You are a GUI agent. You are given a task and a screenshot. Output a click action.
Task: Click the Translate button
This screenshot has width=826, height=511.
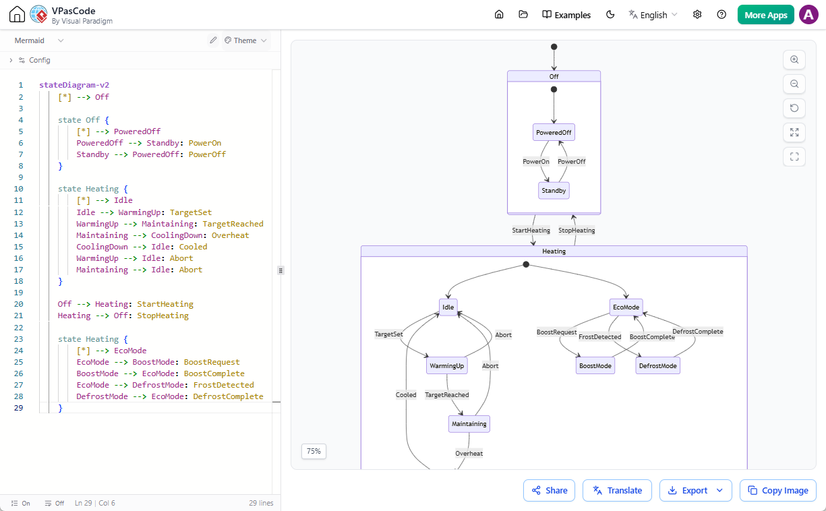point(617,490)
